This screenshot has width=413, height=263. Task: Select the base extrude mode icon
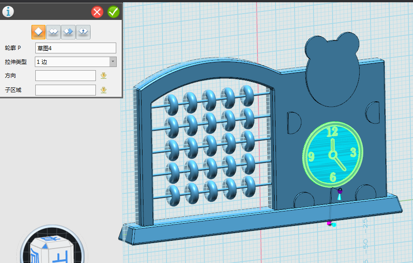point(38,32)
